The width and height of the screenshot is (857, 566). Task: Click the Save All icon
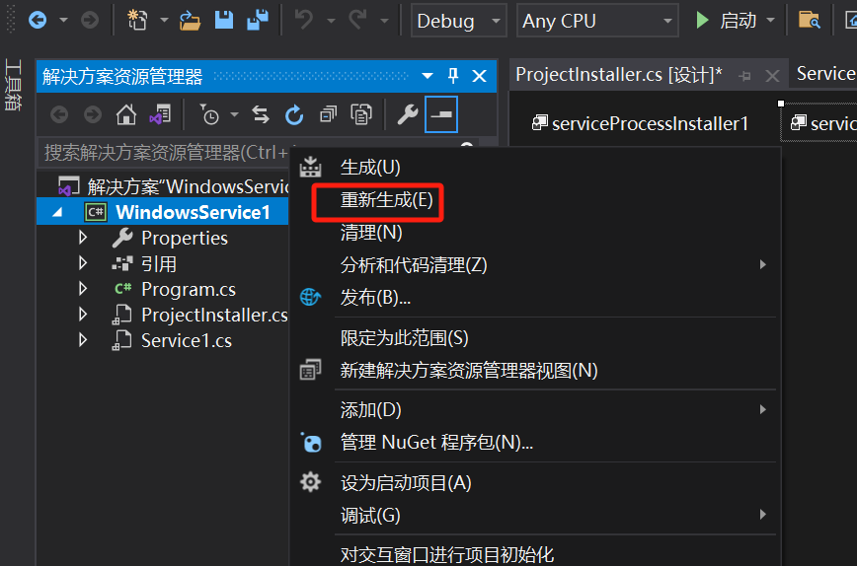258,21
